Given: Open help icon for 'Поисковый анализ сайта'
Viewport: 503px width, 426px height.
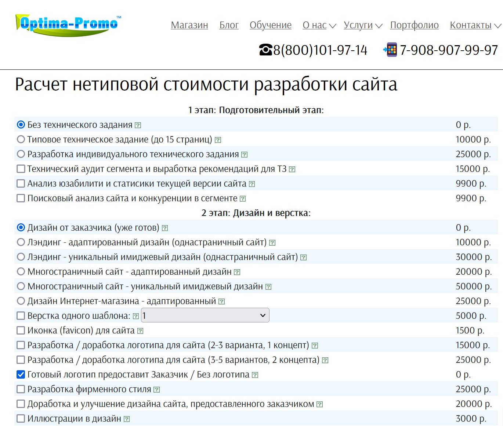Looking at the screenshot, I should 243,199.
